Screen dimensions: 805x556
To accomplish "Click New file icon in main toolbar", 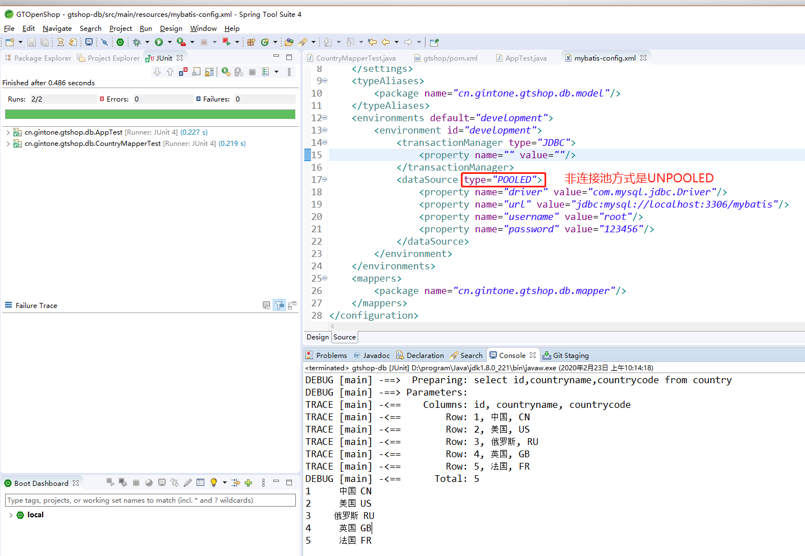I will coord(10,42).
